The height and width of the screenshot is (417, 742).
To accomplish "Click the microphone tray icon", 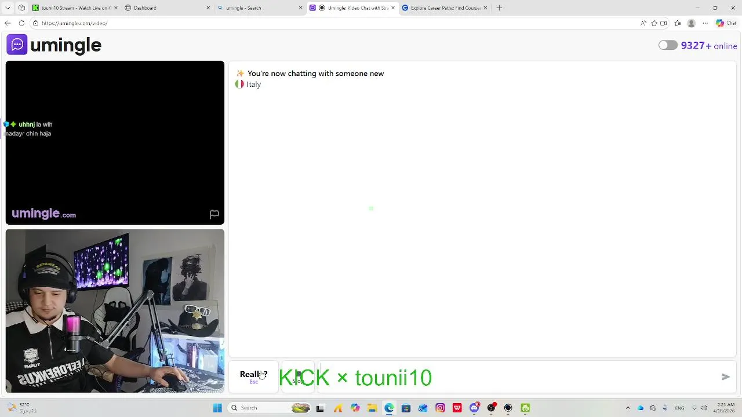I will pyautogui.click(x=665, y=408).
